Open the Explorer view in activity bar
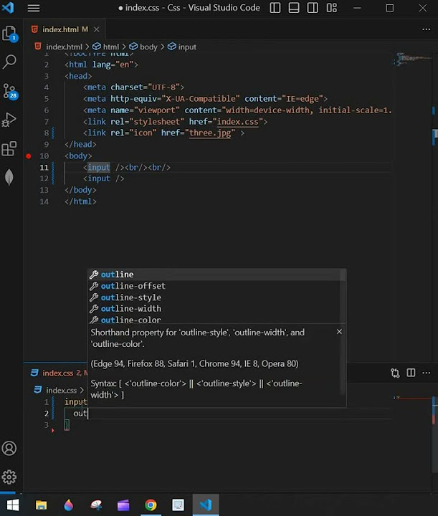This screenshot has width=438, height=516. [x=9, y=34]
